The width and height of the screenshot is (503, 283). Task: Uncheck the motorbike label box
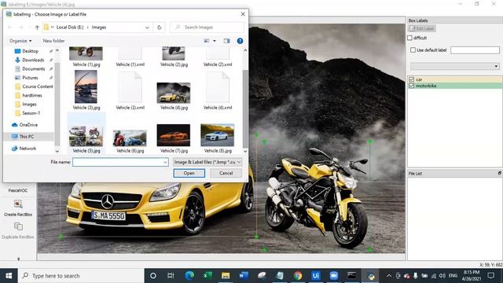coord(411,86)
